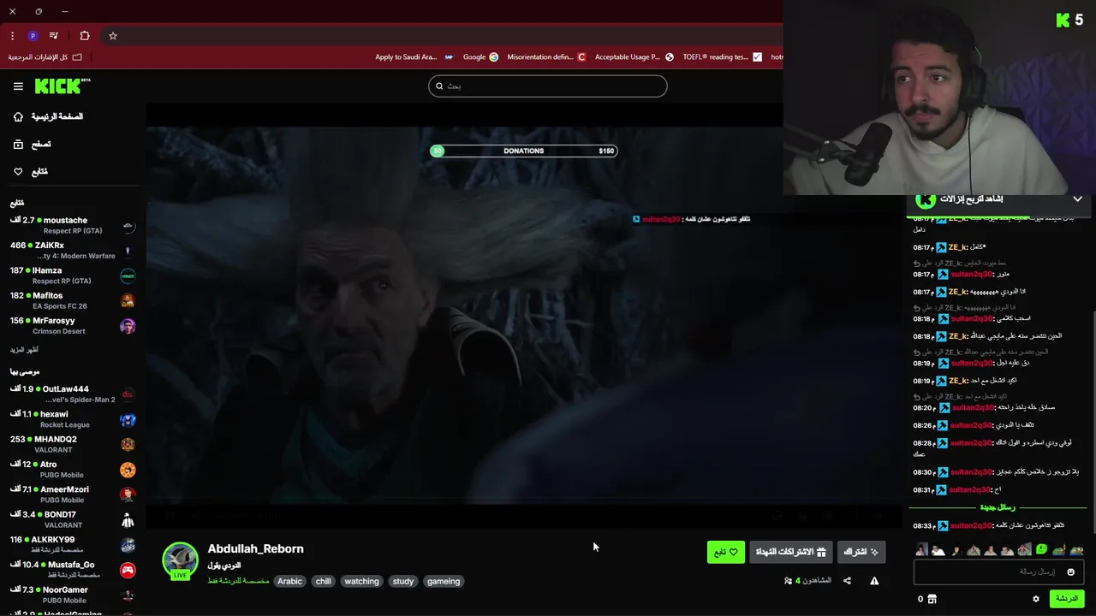
Task: Click the new messages (رسائل جديدة) divider
Action: point(998,507)
